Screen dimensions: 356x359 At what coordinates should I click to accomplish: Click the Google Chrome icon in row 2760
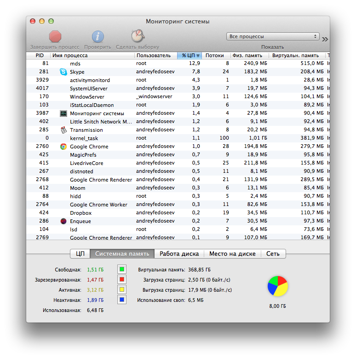(x=63, y=147)
